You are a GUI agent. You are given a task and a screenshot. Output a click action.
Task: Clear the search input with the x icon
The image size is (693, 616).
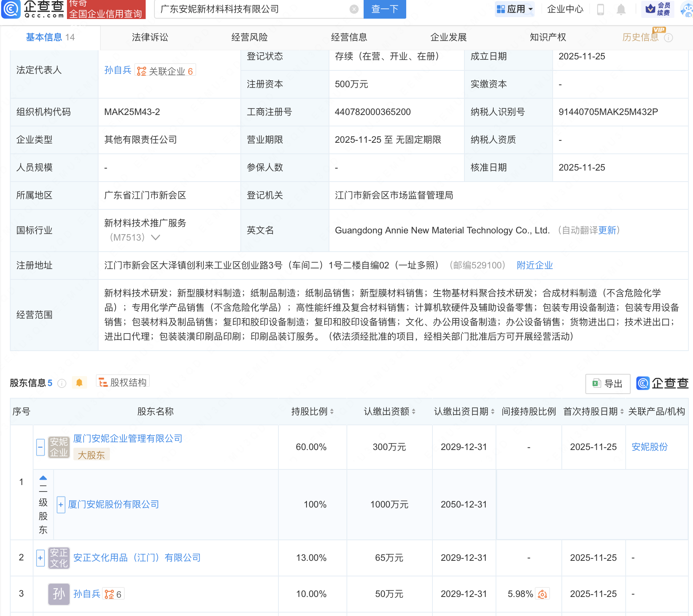(x=354, y=9)
